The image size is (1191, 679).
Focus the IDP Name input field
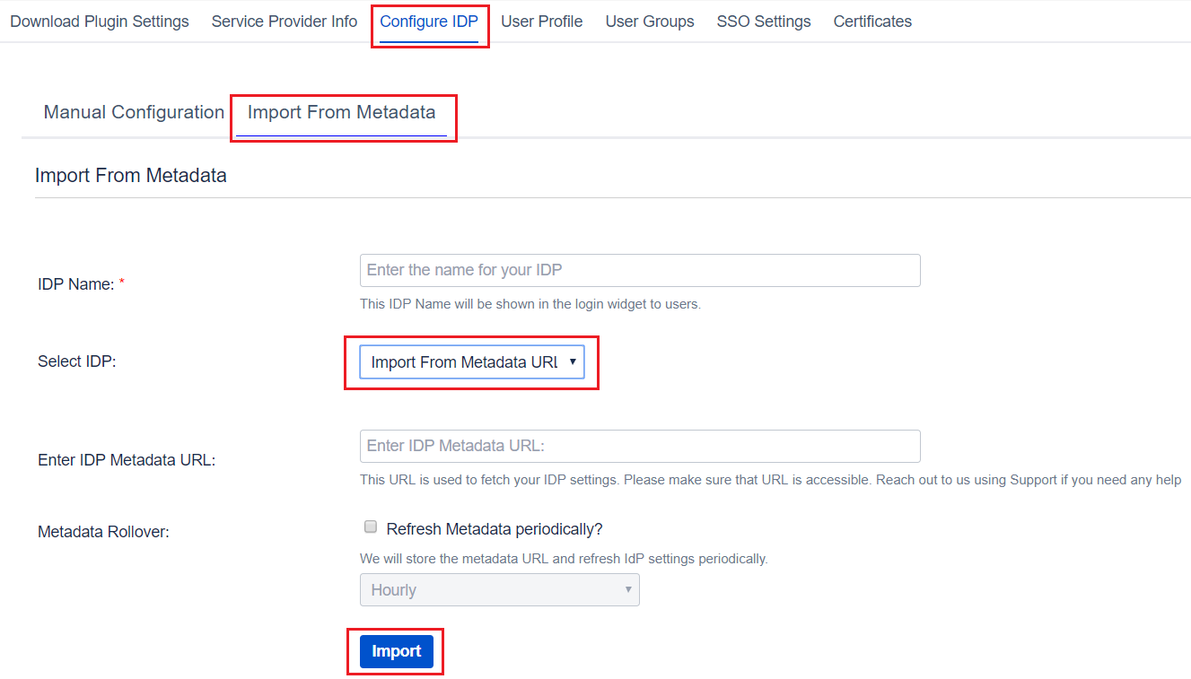click(x=640, y=270)
